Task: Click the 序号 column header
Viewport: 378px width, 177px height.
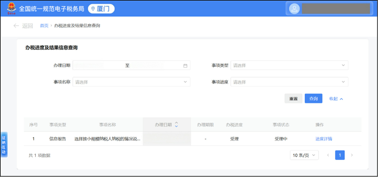Action: [34, 125]
